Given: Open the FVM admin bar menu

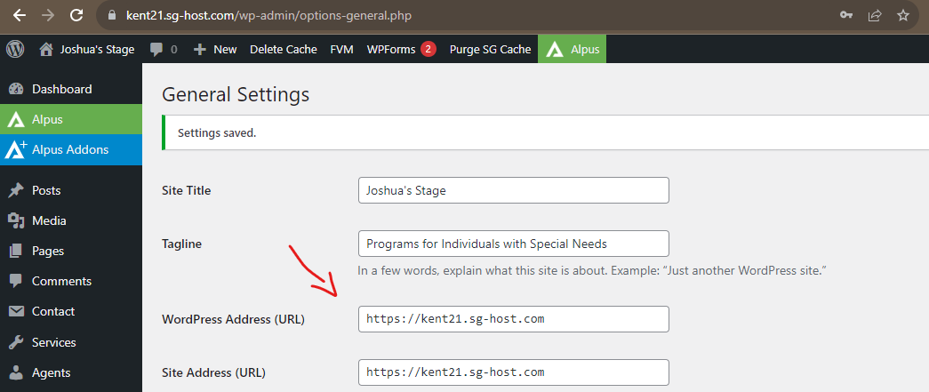Looking at the screenshot, I should coord(342,50).
